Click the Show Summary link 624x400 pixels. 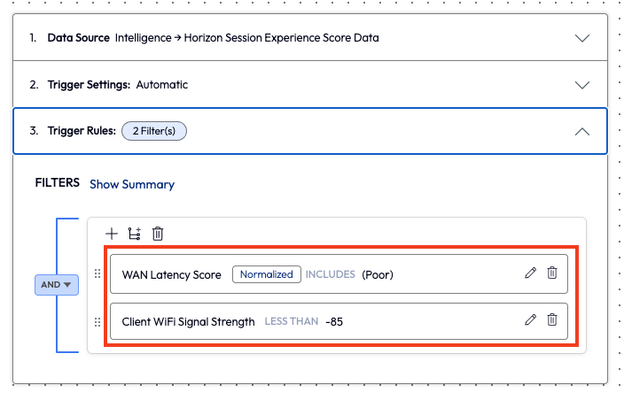(x=132, y=184)
